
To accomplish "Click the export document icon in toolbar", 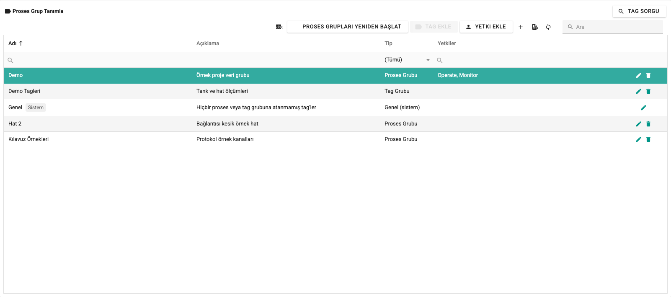I will [x=535, y=27].
